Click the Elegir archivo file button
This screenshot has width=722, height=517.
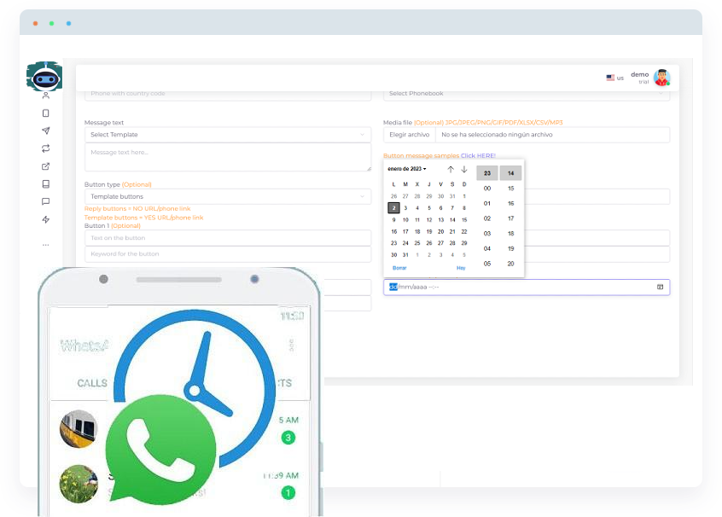(x=410, y=135)
